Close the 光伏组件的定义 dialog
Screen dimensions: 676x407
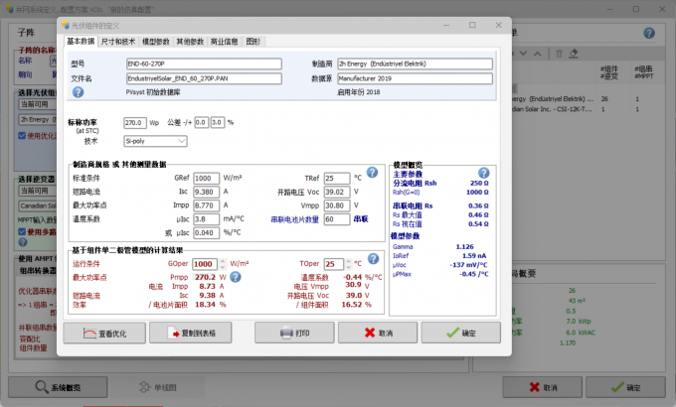tap(499, 25)
